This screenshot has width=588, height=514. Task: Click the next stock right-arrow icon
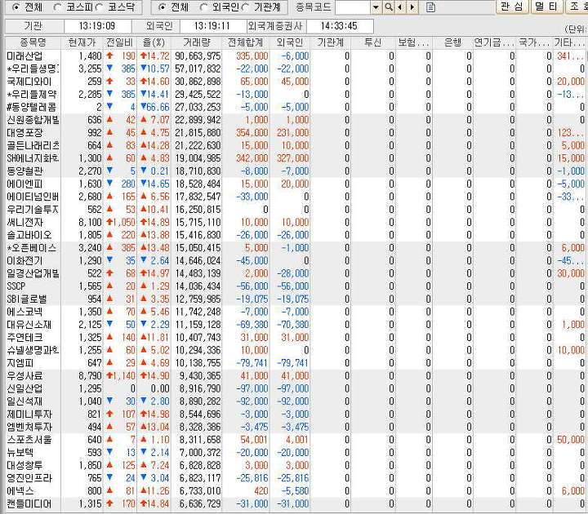click(412, 7)
